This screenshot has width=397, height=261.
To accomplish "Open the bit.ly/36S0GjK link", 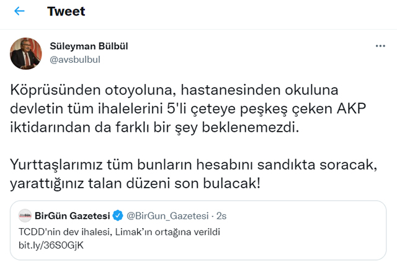I will coord(46,244).
